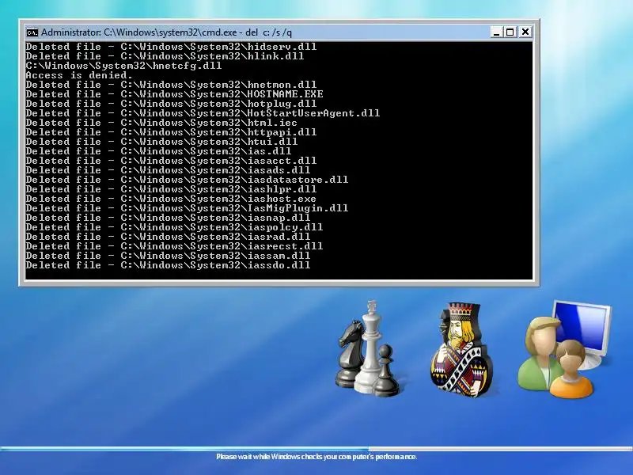Click the hotplug.dll deleted line
Screen dimensions: 633x475
[x=171, y=104]
